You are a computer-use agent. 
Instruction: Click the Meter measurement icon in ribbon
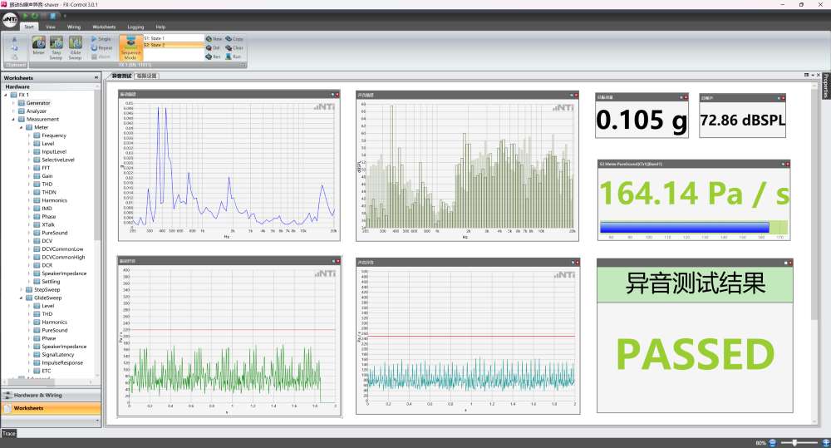[x=37, y=47]
